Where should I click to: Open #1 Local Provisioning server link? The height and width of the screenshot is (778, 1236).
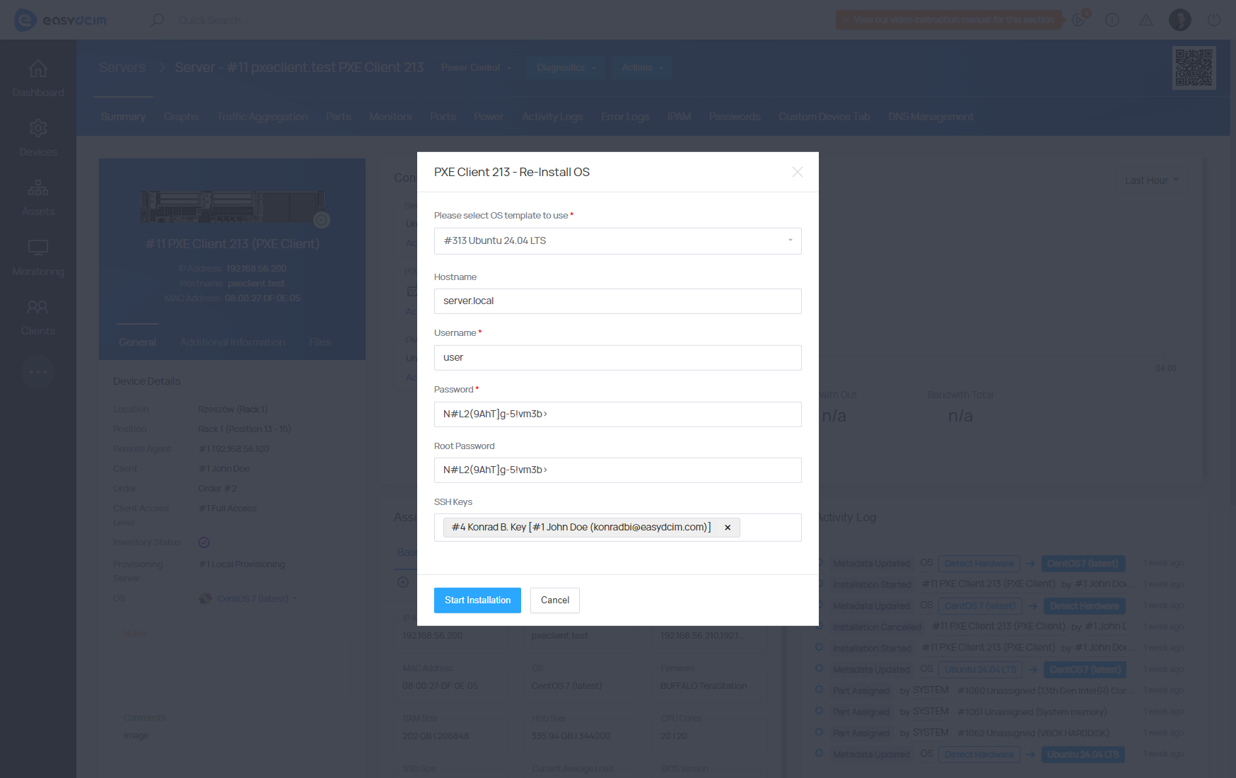tap(242, 564)
